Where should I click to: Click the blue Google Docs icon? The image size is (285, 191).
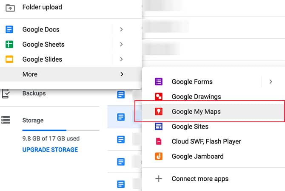pos(9,29)
